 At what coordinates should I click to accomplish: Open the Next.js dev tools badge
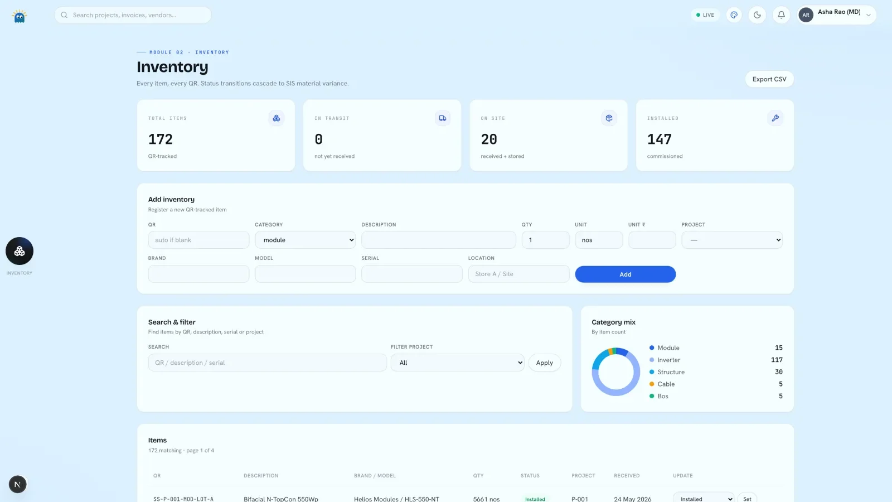[17, 484]
